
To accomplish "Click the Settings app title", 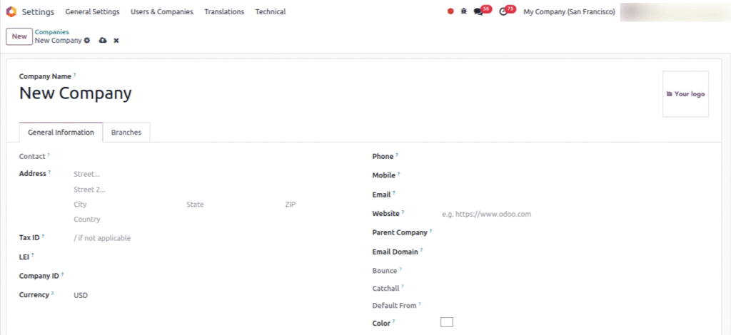I will point(38,11).
